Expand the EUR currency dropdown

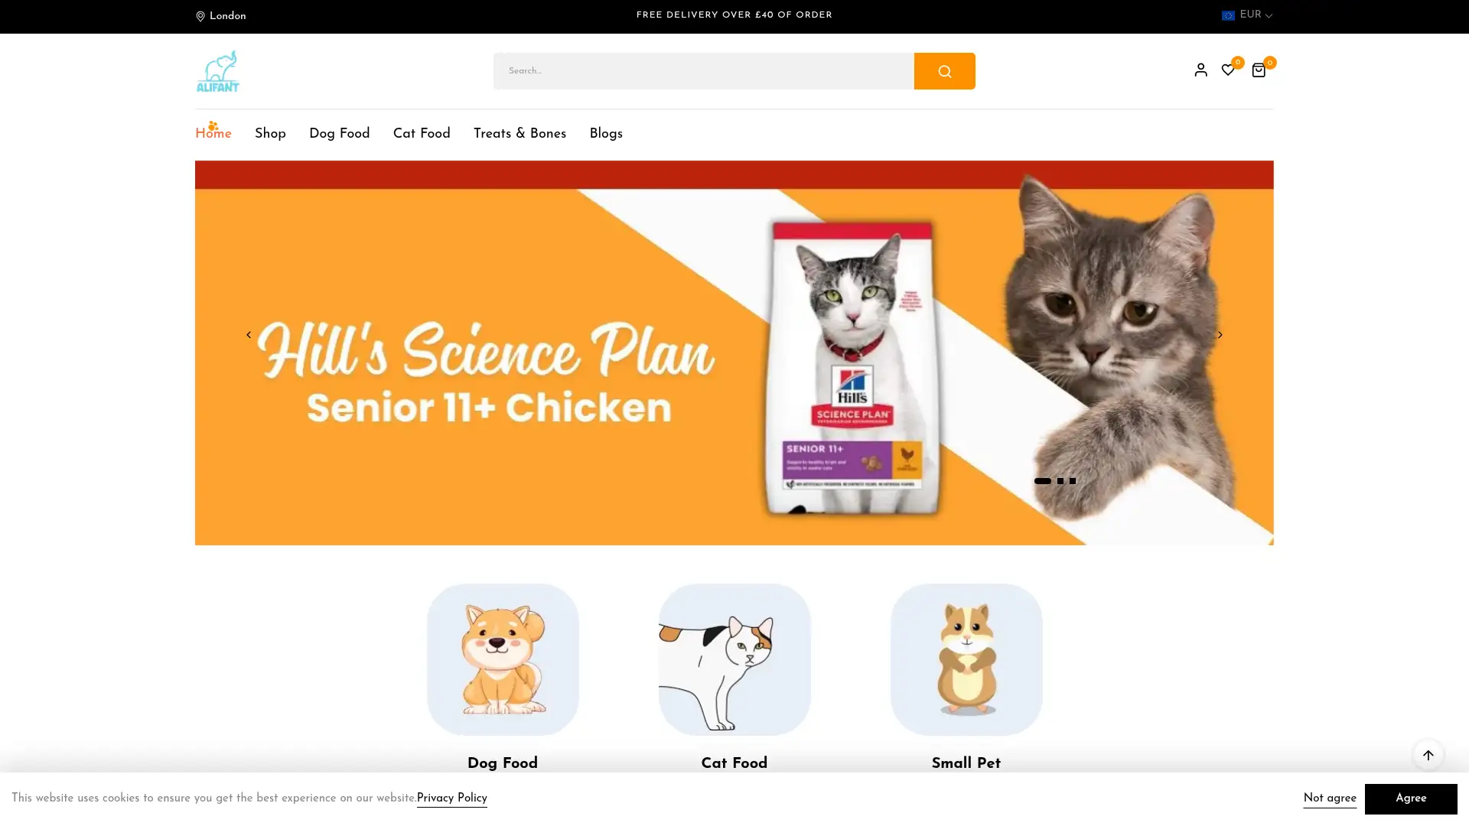1247,15
